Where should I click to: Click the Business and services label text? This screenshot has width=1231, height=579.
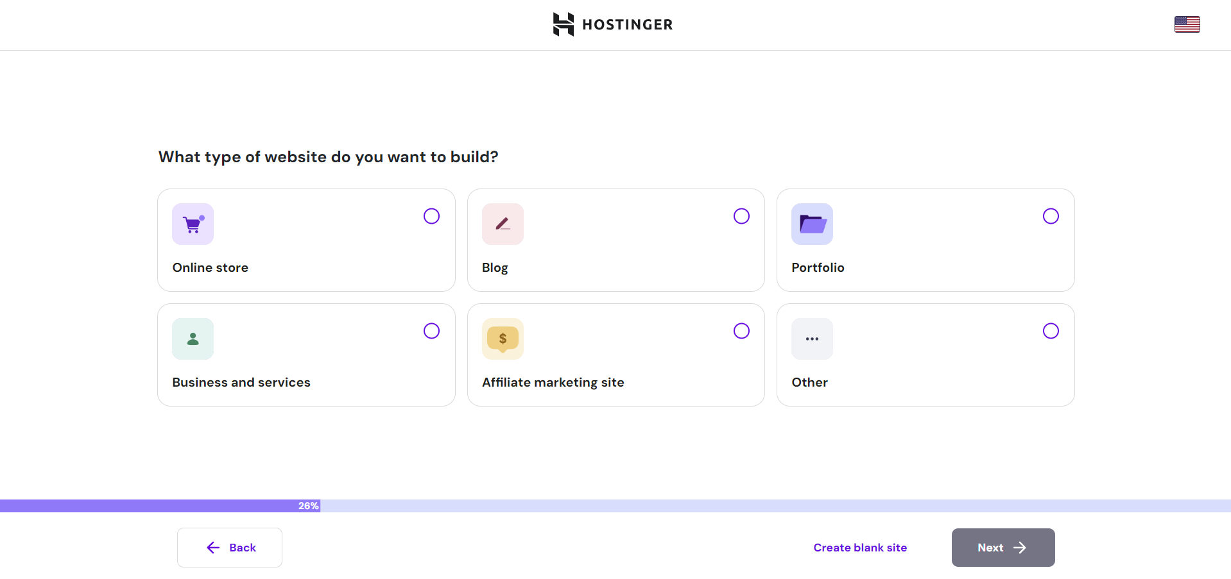241,382
